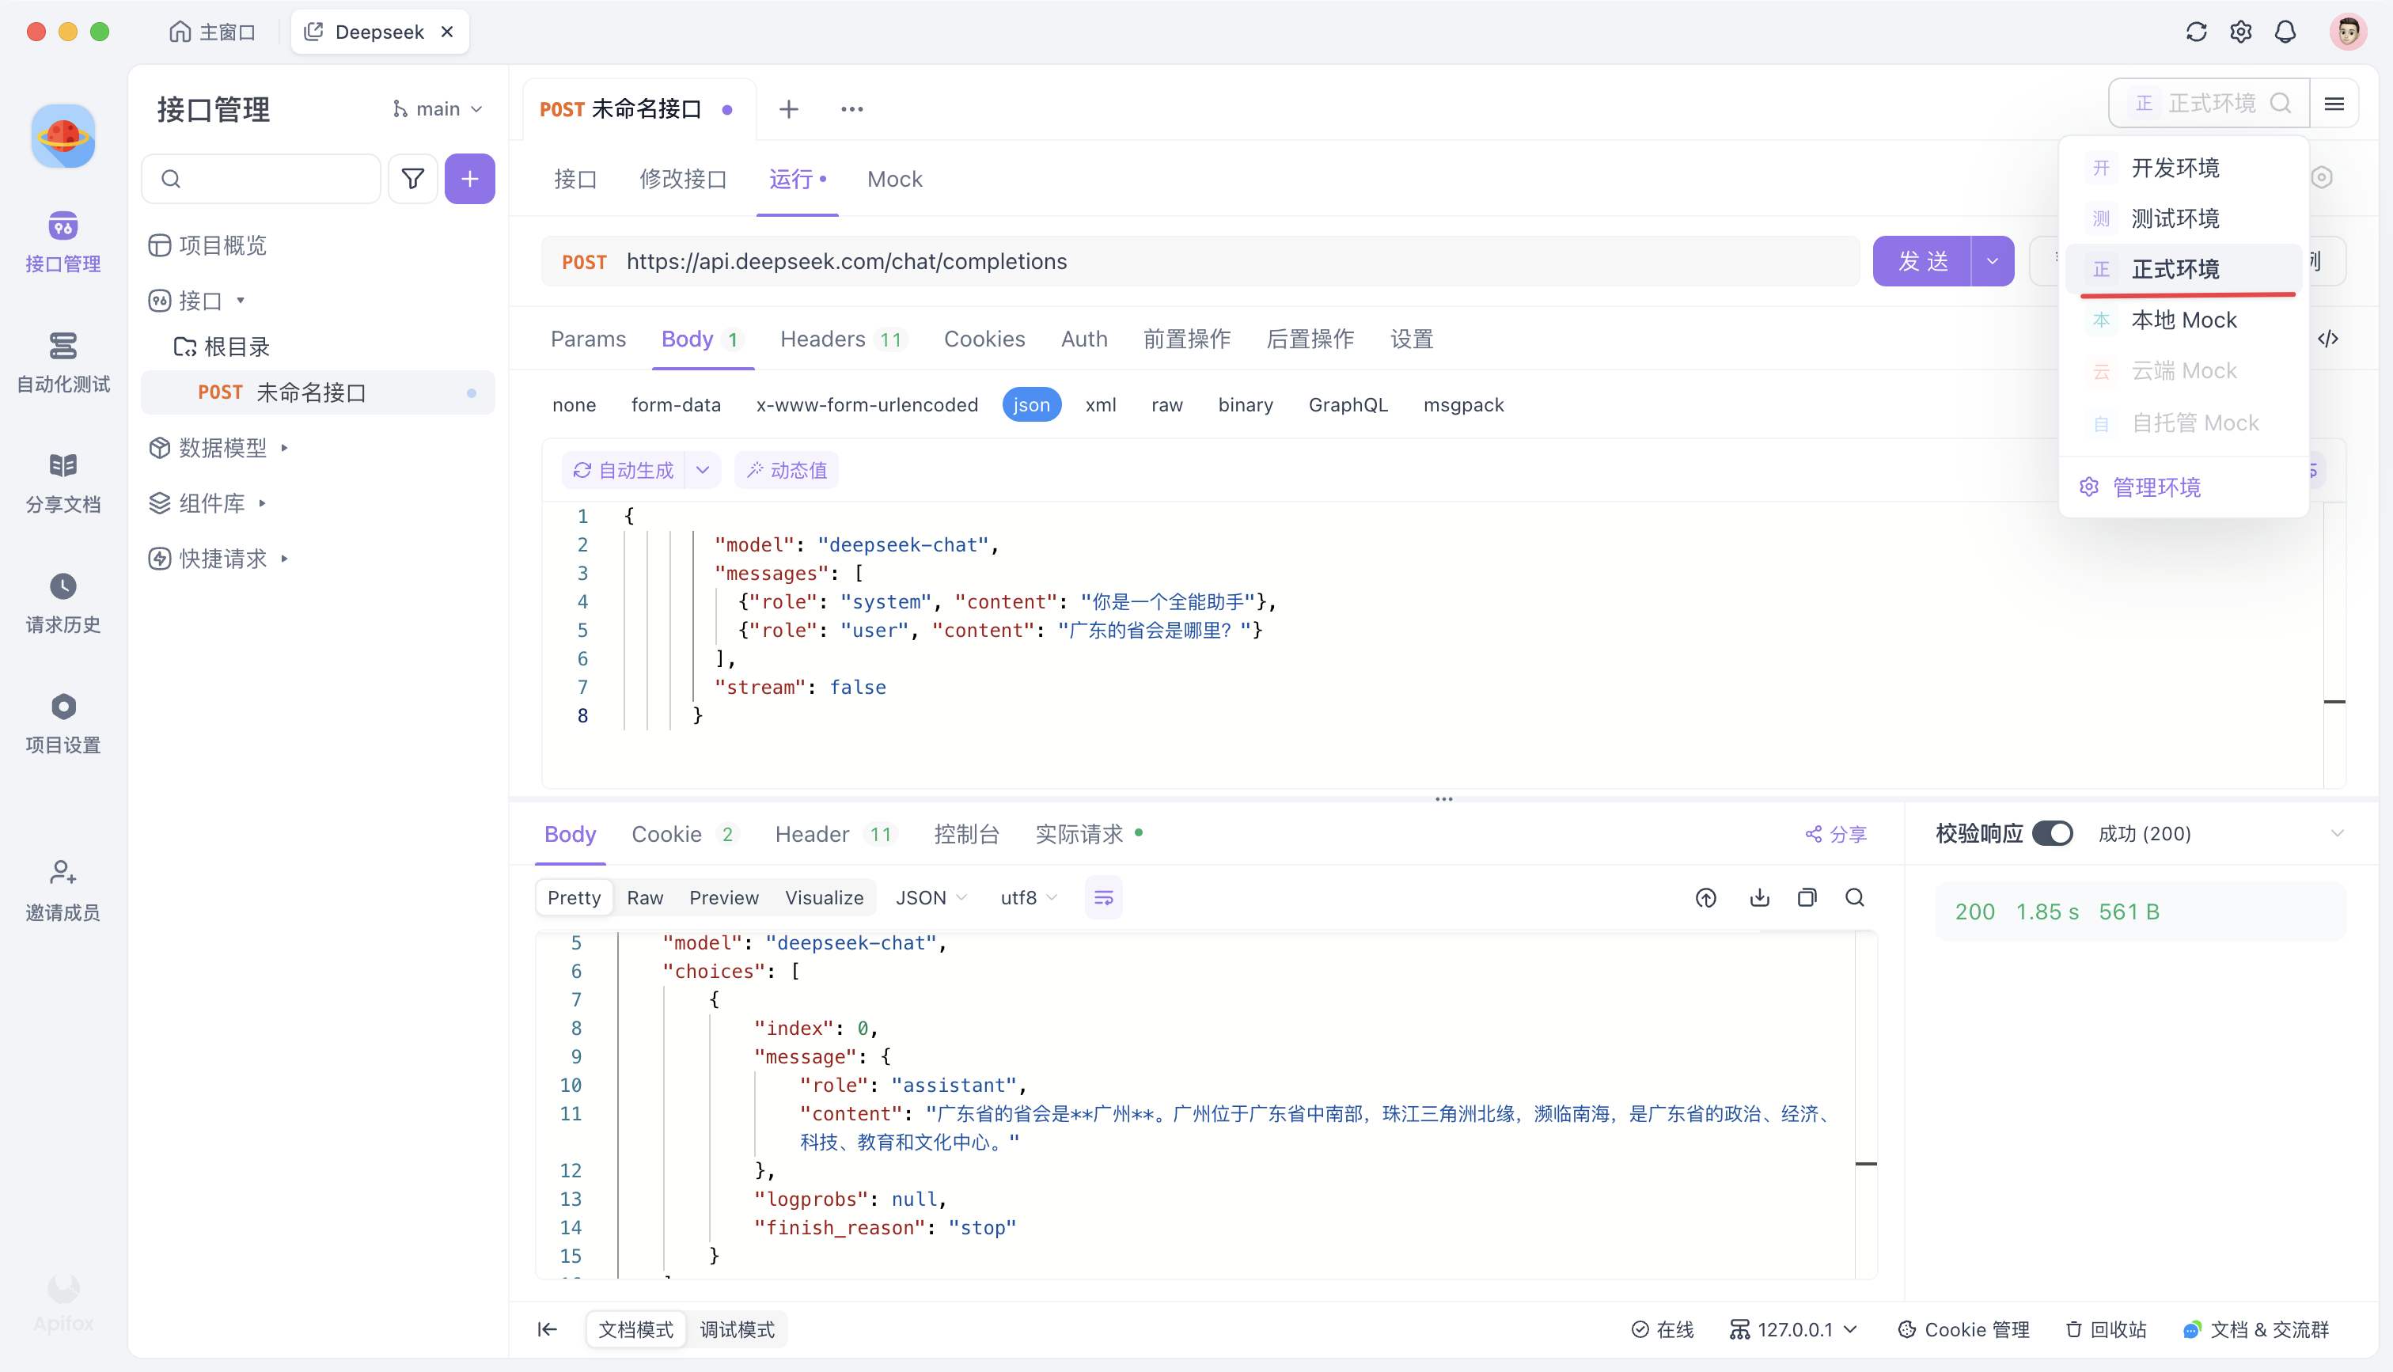Open the notifications bell icon

pos(2285,32)
